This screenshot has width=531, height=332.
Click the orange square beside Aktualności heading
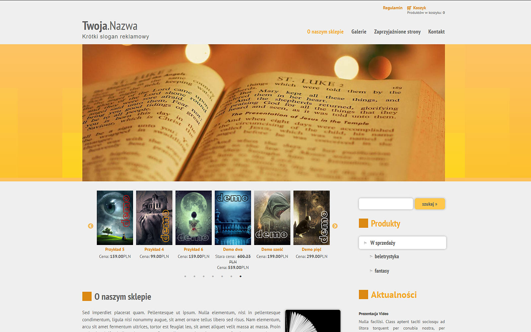[x=363, y=294]
